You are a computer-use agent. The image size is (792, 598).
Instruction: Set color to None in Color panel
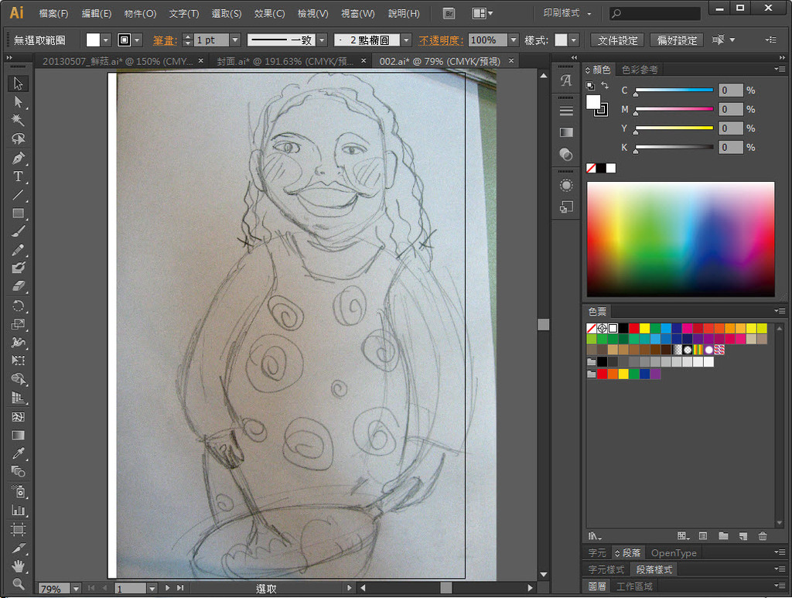pyautogui.click(x=591, y=168)
